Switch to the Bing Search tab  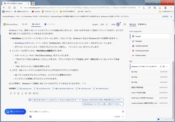(25, 24)
